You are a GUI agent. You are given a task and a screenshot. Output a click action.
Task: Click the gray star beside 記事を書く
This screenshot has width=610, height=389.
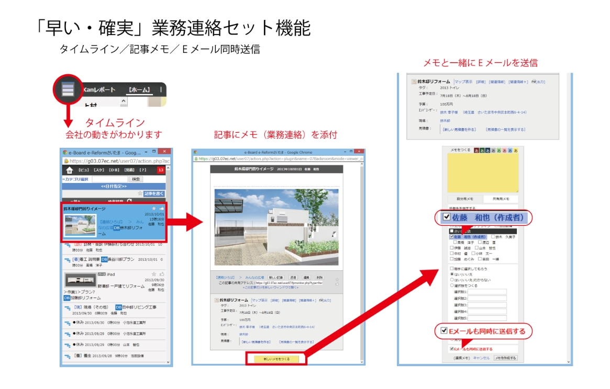click(140, 193)
